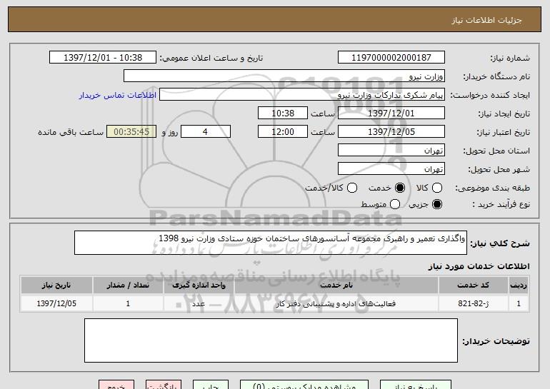
Task: Click the واحد اندازه گیری column header
Action: point(199,286)
